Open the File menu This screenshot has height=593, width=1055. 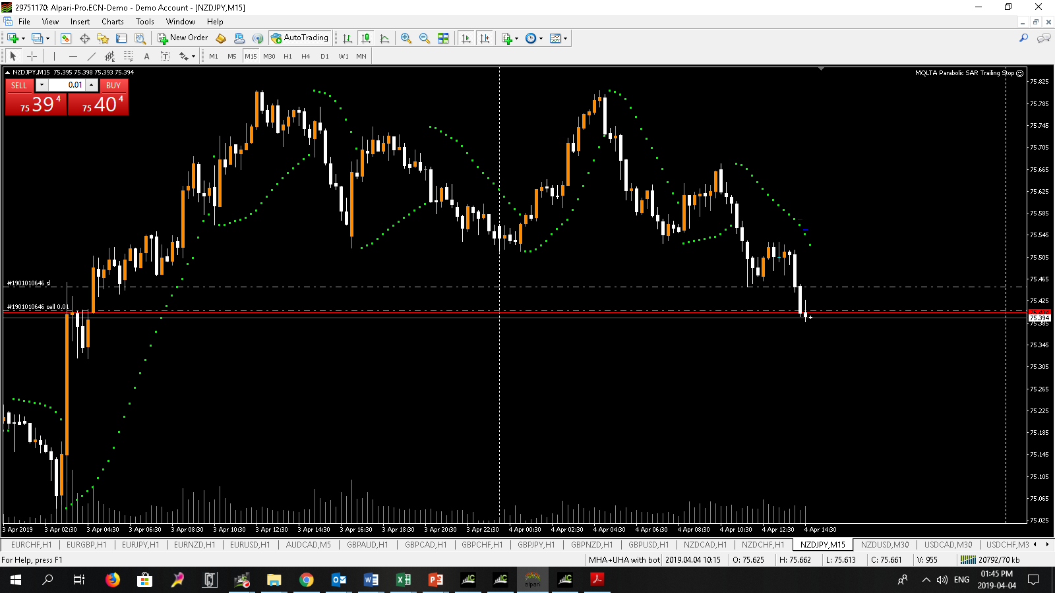[24, 22]
